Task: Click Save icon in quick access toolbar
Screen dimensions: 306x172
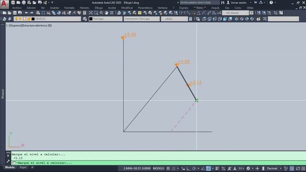Action: (13, 2)
